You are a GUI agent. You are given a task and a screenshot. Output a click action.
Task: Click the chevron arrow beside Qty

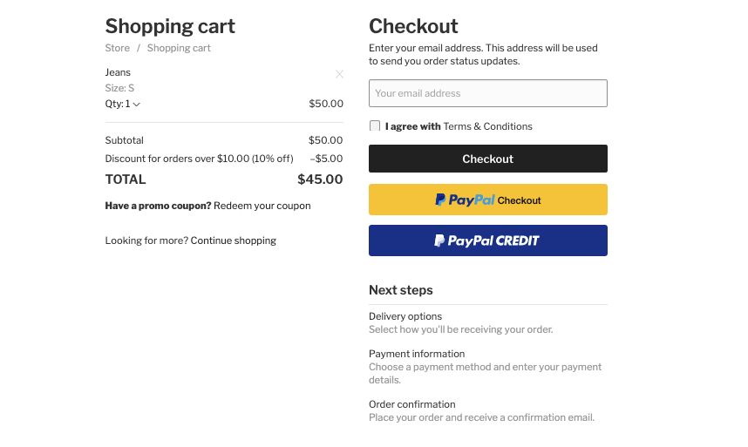tap(136, 105)
